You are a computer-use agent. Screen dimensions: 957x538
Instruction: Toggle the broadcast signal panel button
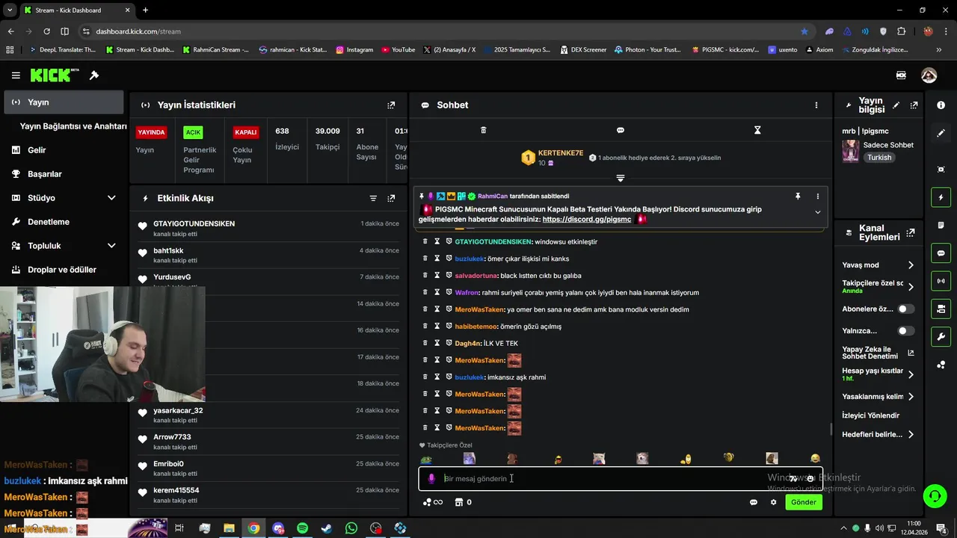pos(941,281)
